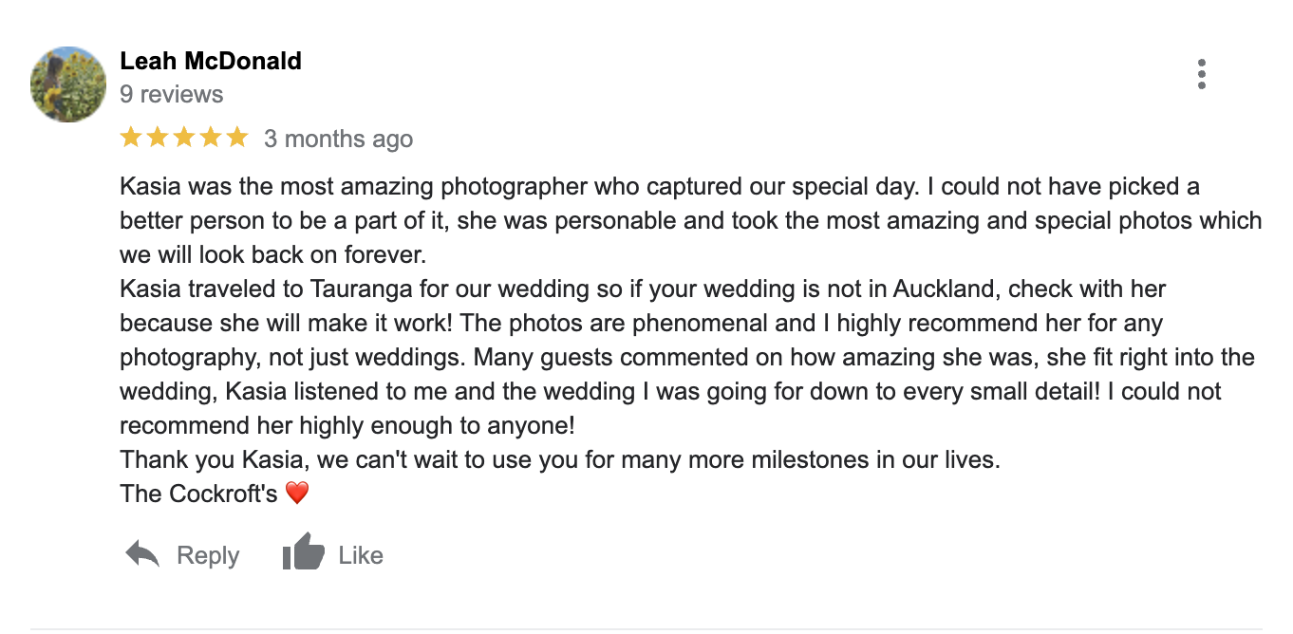Screen dimensions: 1293x634
Task: Click the red heart emoji
Action: click(298, 494)
